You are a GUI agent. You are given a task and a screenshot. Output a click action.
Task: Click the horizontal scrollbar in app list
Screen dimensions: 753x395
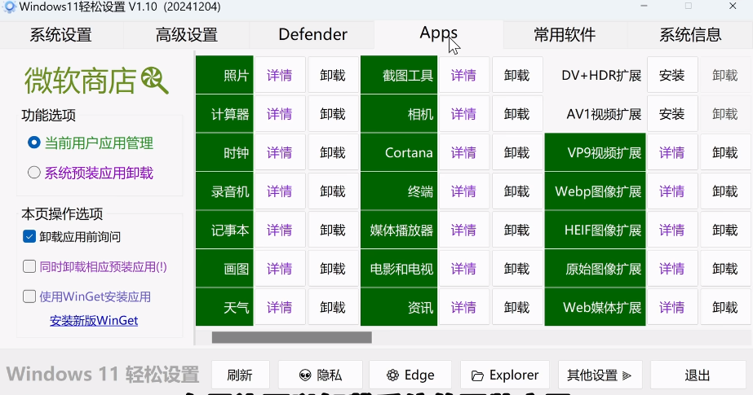click(291, 337)
